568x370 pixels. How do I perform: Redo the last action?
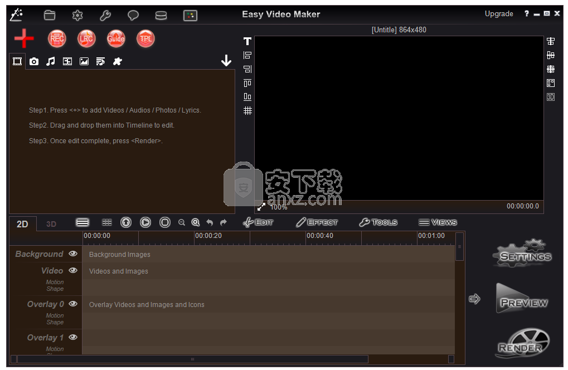223,222
